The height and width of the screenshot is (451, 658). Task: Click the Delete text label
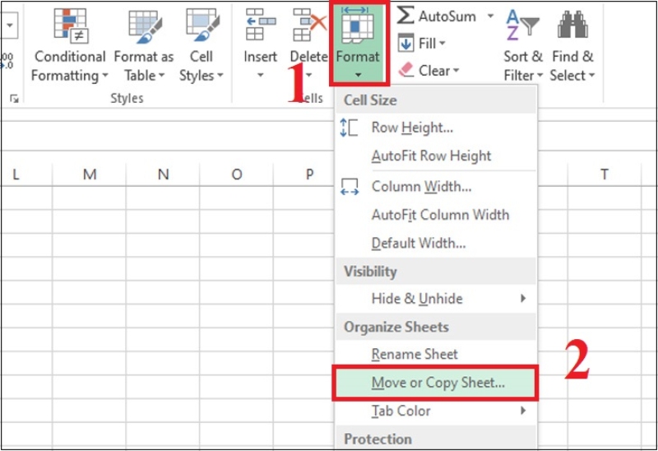click(309, 56)
